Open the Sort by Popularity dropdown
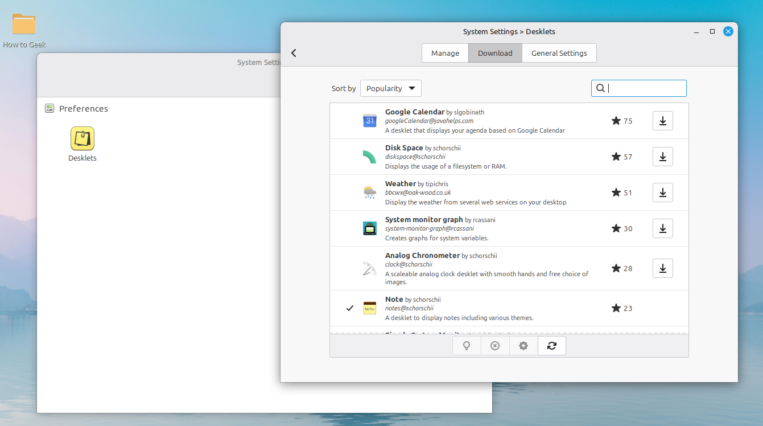Screen dimensions: 763x426 pos(391,88)
